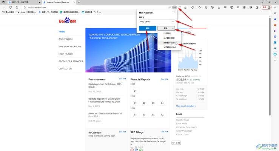Click the Baidu logo

(66, 21)
